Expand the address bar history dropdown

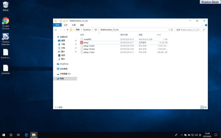pos(169,30)
